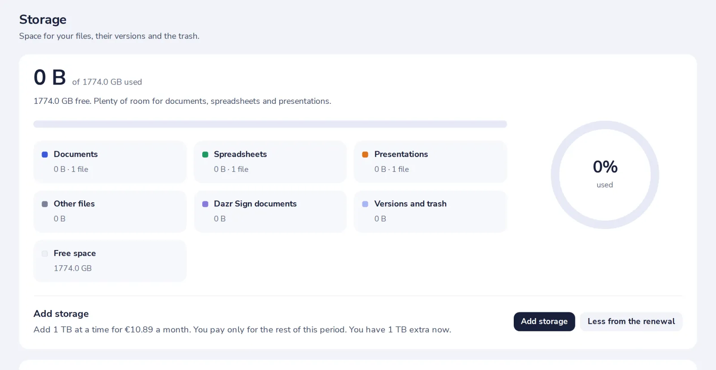Click '0 B · 1 file' under Presentations
Screen dimensions: 716x370
pyautogui.click(x=392, y=169)
